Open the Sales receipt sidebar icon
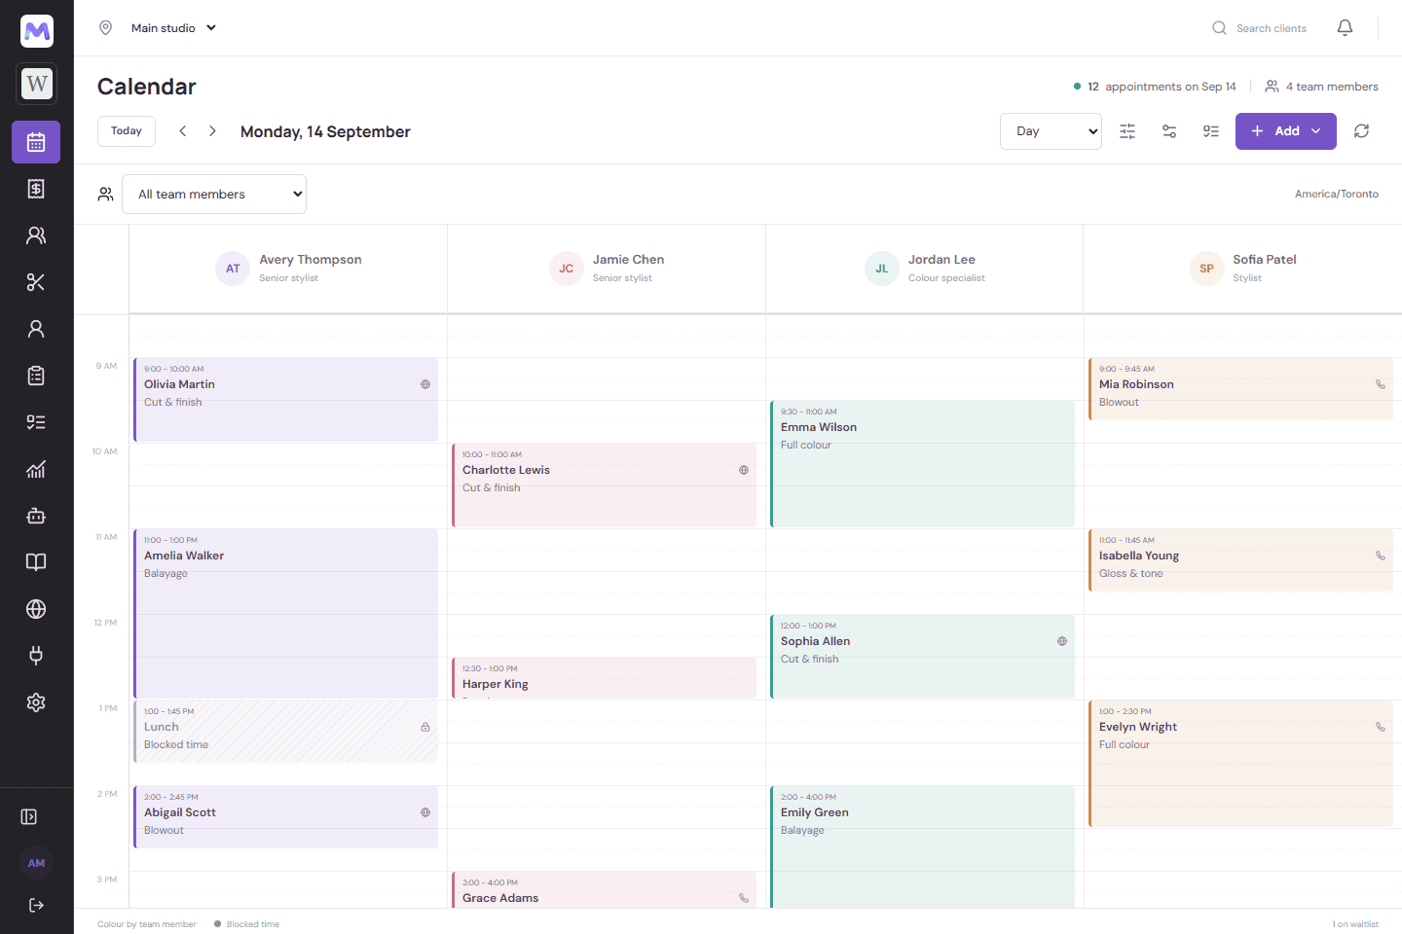The height and width of the screenshot is (934, 1402). [x=36, y=189]
